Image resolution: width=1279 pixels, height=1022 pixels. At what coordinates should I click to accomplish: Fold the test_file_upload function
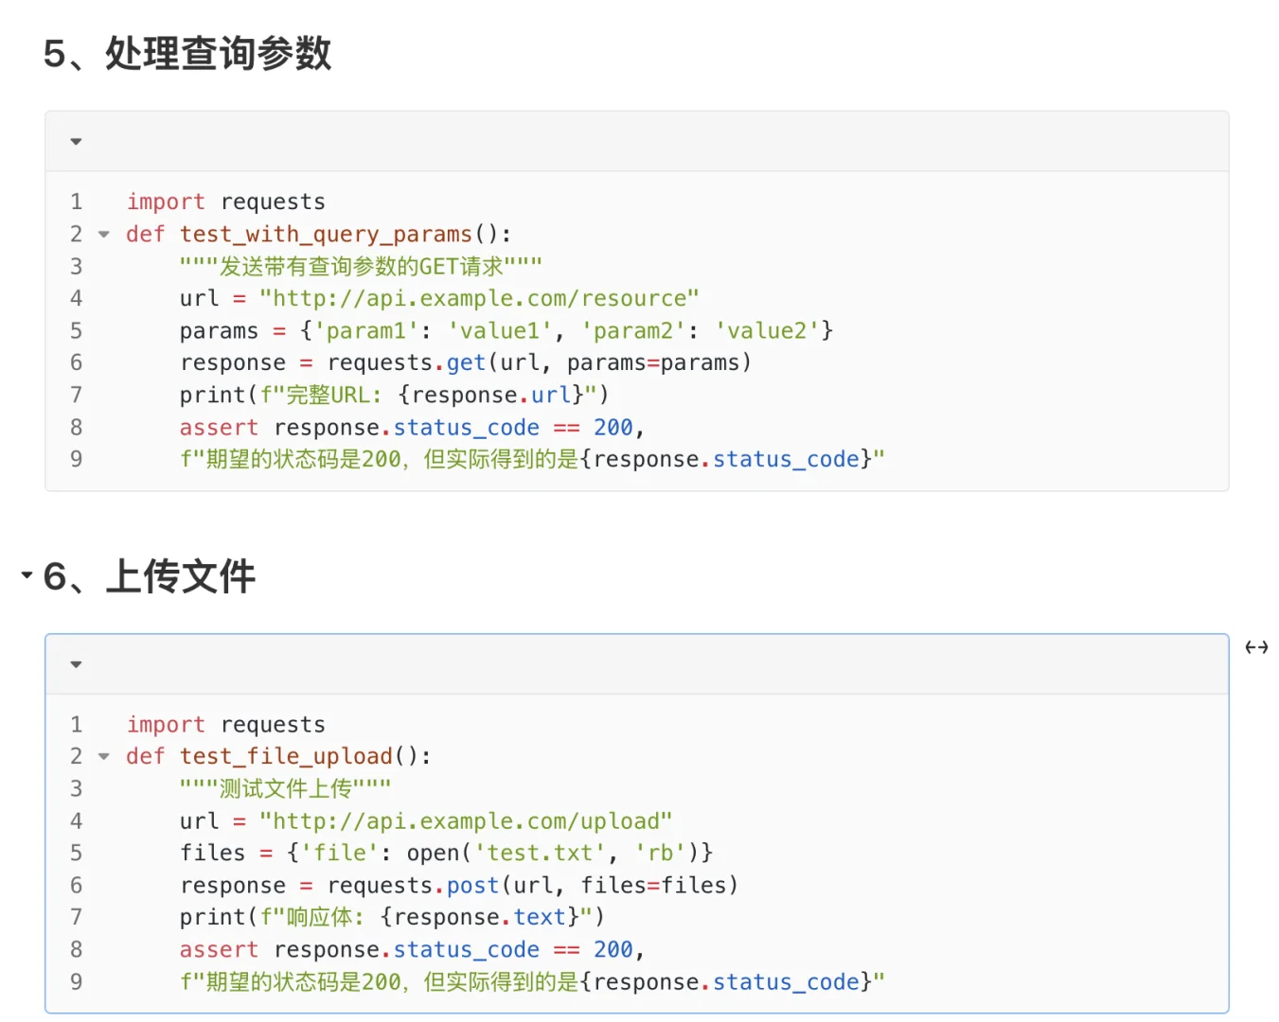(104, 756)
